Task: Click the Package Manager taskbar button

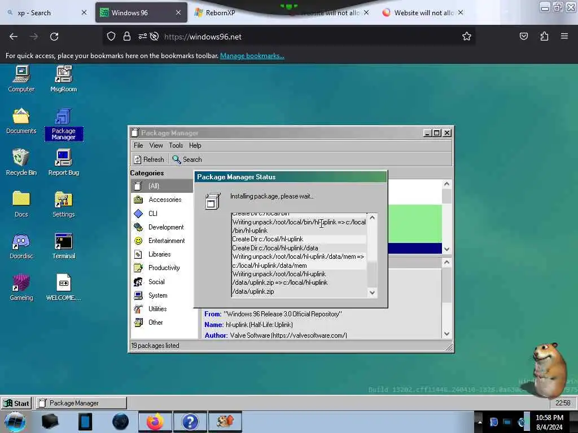Action: (x=81, y=403)
